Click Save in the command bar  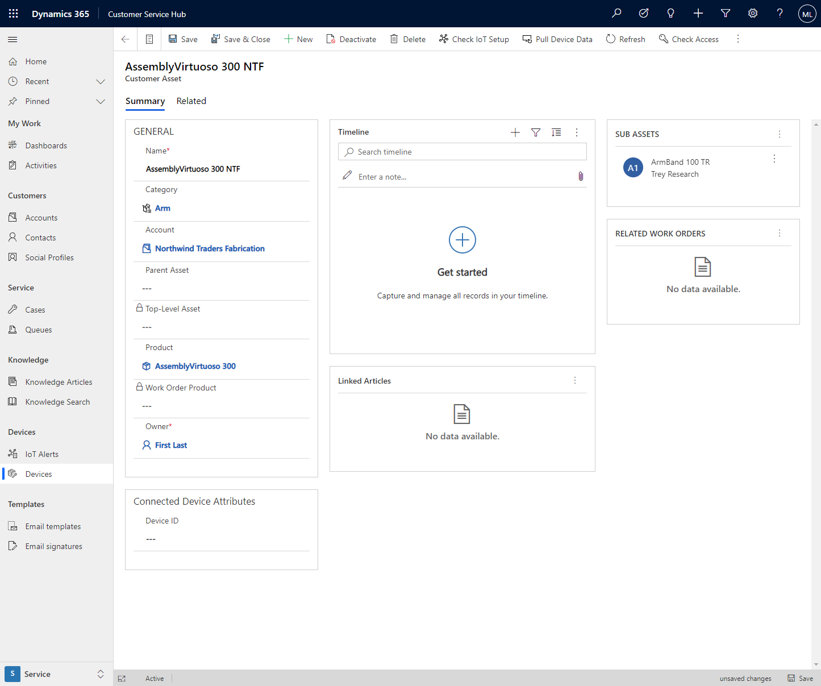pos(183,39)
